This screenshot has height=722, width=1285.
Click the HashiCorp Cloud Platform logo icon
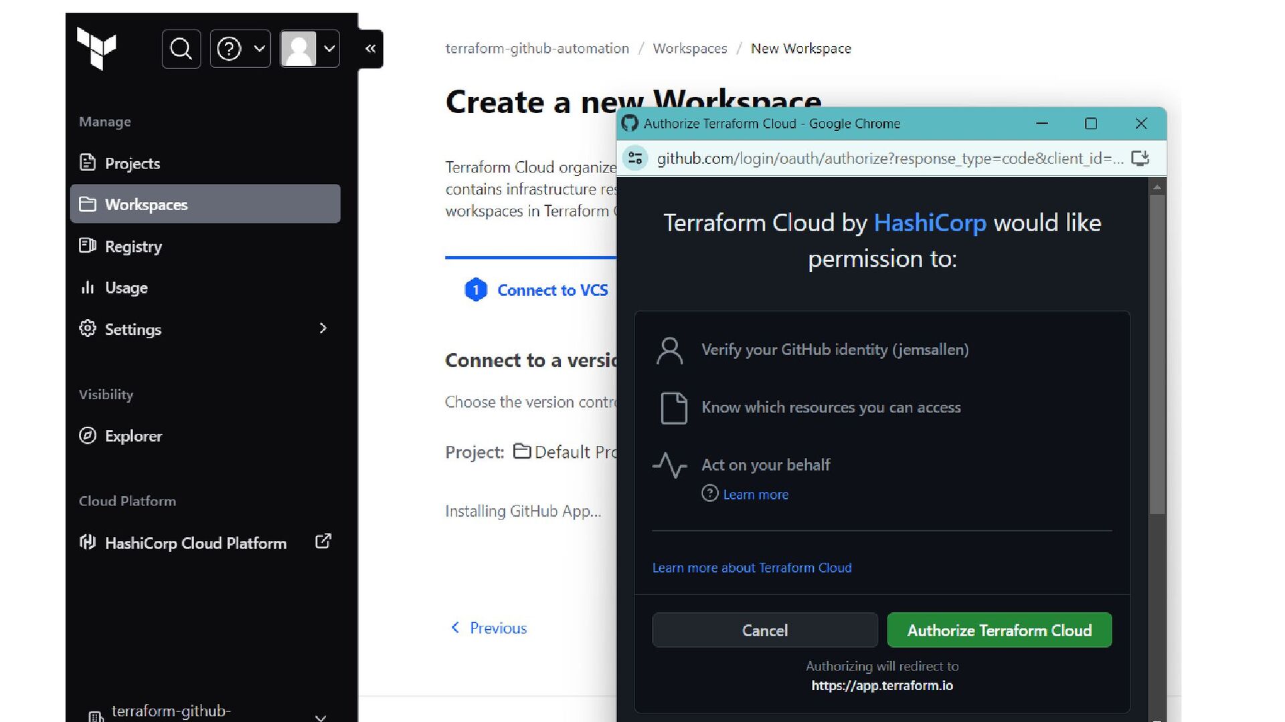88,542
